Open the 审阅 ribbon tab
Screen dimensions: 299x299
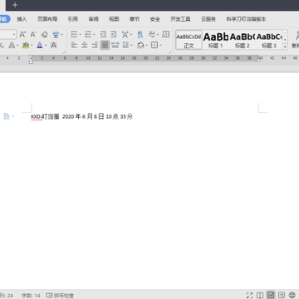point(93,19)
